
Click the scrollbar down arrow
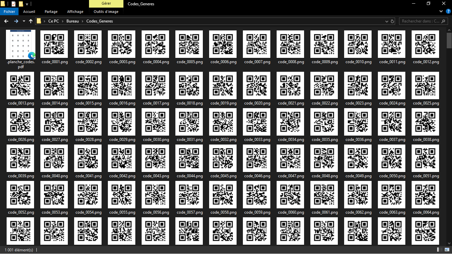coord(449,243)
